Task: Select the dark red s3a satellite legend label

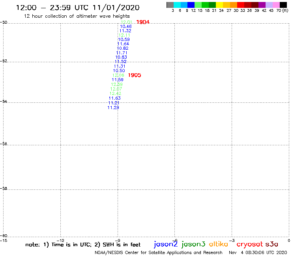Action: 272,244
